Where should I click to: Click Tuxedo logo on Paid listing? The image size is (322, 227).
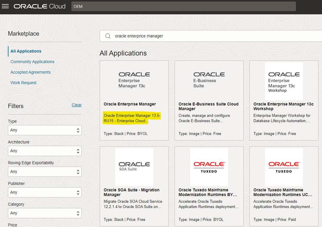284,167
